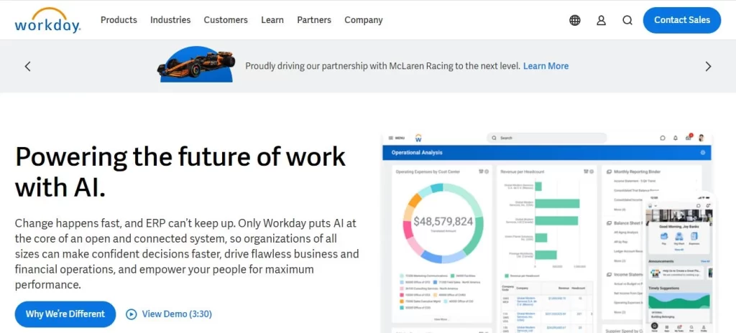Viewport: 736px width, 333px height.
Task: Click the profile avatar in dashboard
Action: pyautogui.click(x=701, y=138)
